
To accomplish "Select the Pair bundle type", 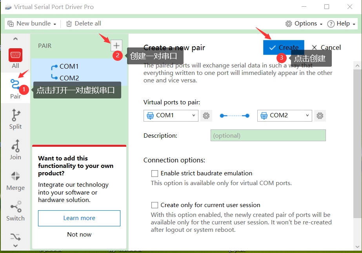I will (x=15, y=89).
